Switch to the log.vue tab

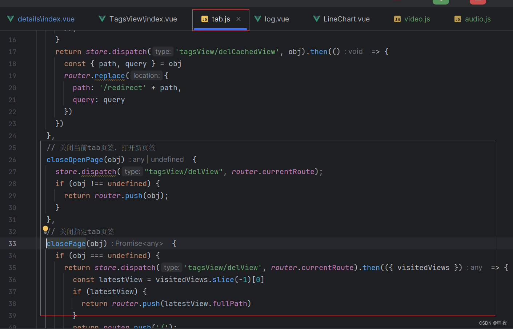coord(272,19)
